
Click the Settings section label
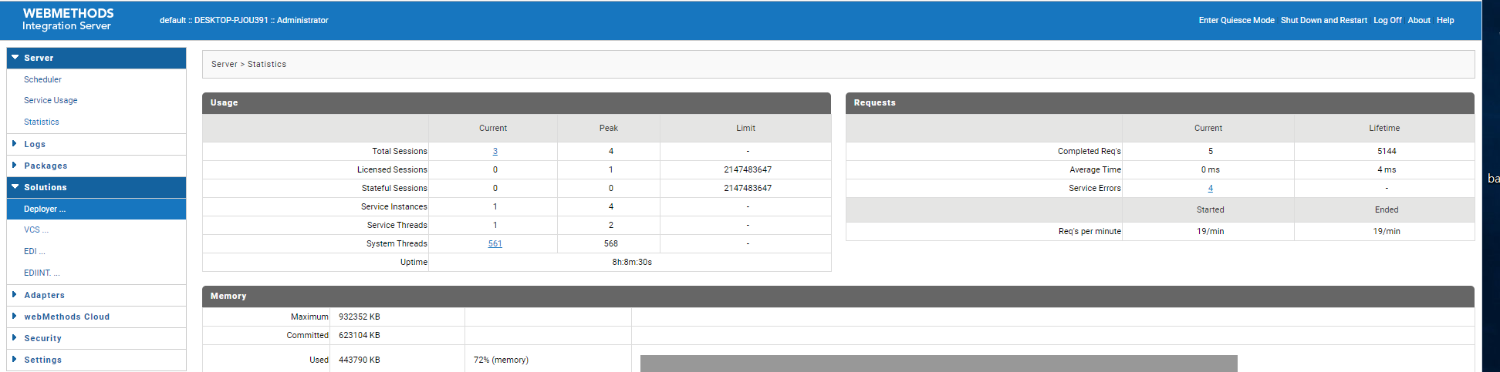[42, 360]
